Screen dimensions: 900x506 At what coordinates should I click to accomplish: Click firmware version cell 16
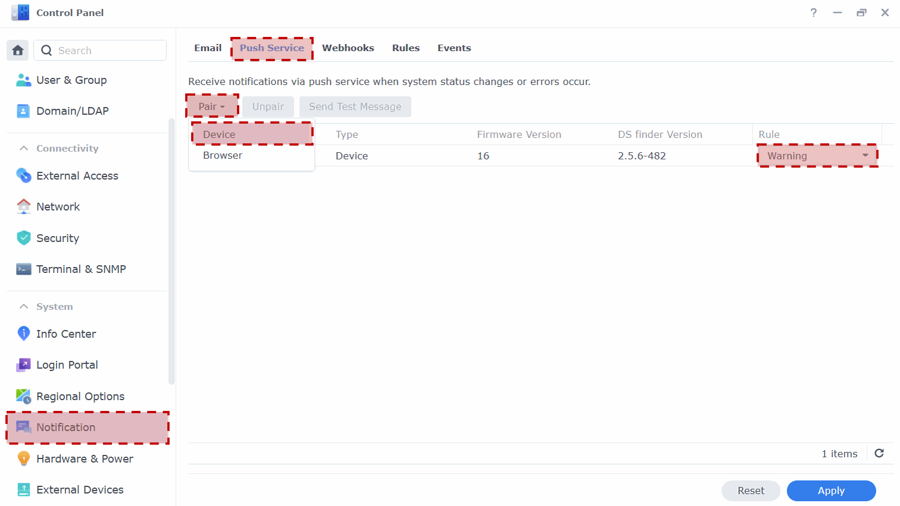coord(483,156)
